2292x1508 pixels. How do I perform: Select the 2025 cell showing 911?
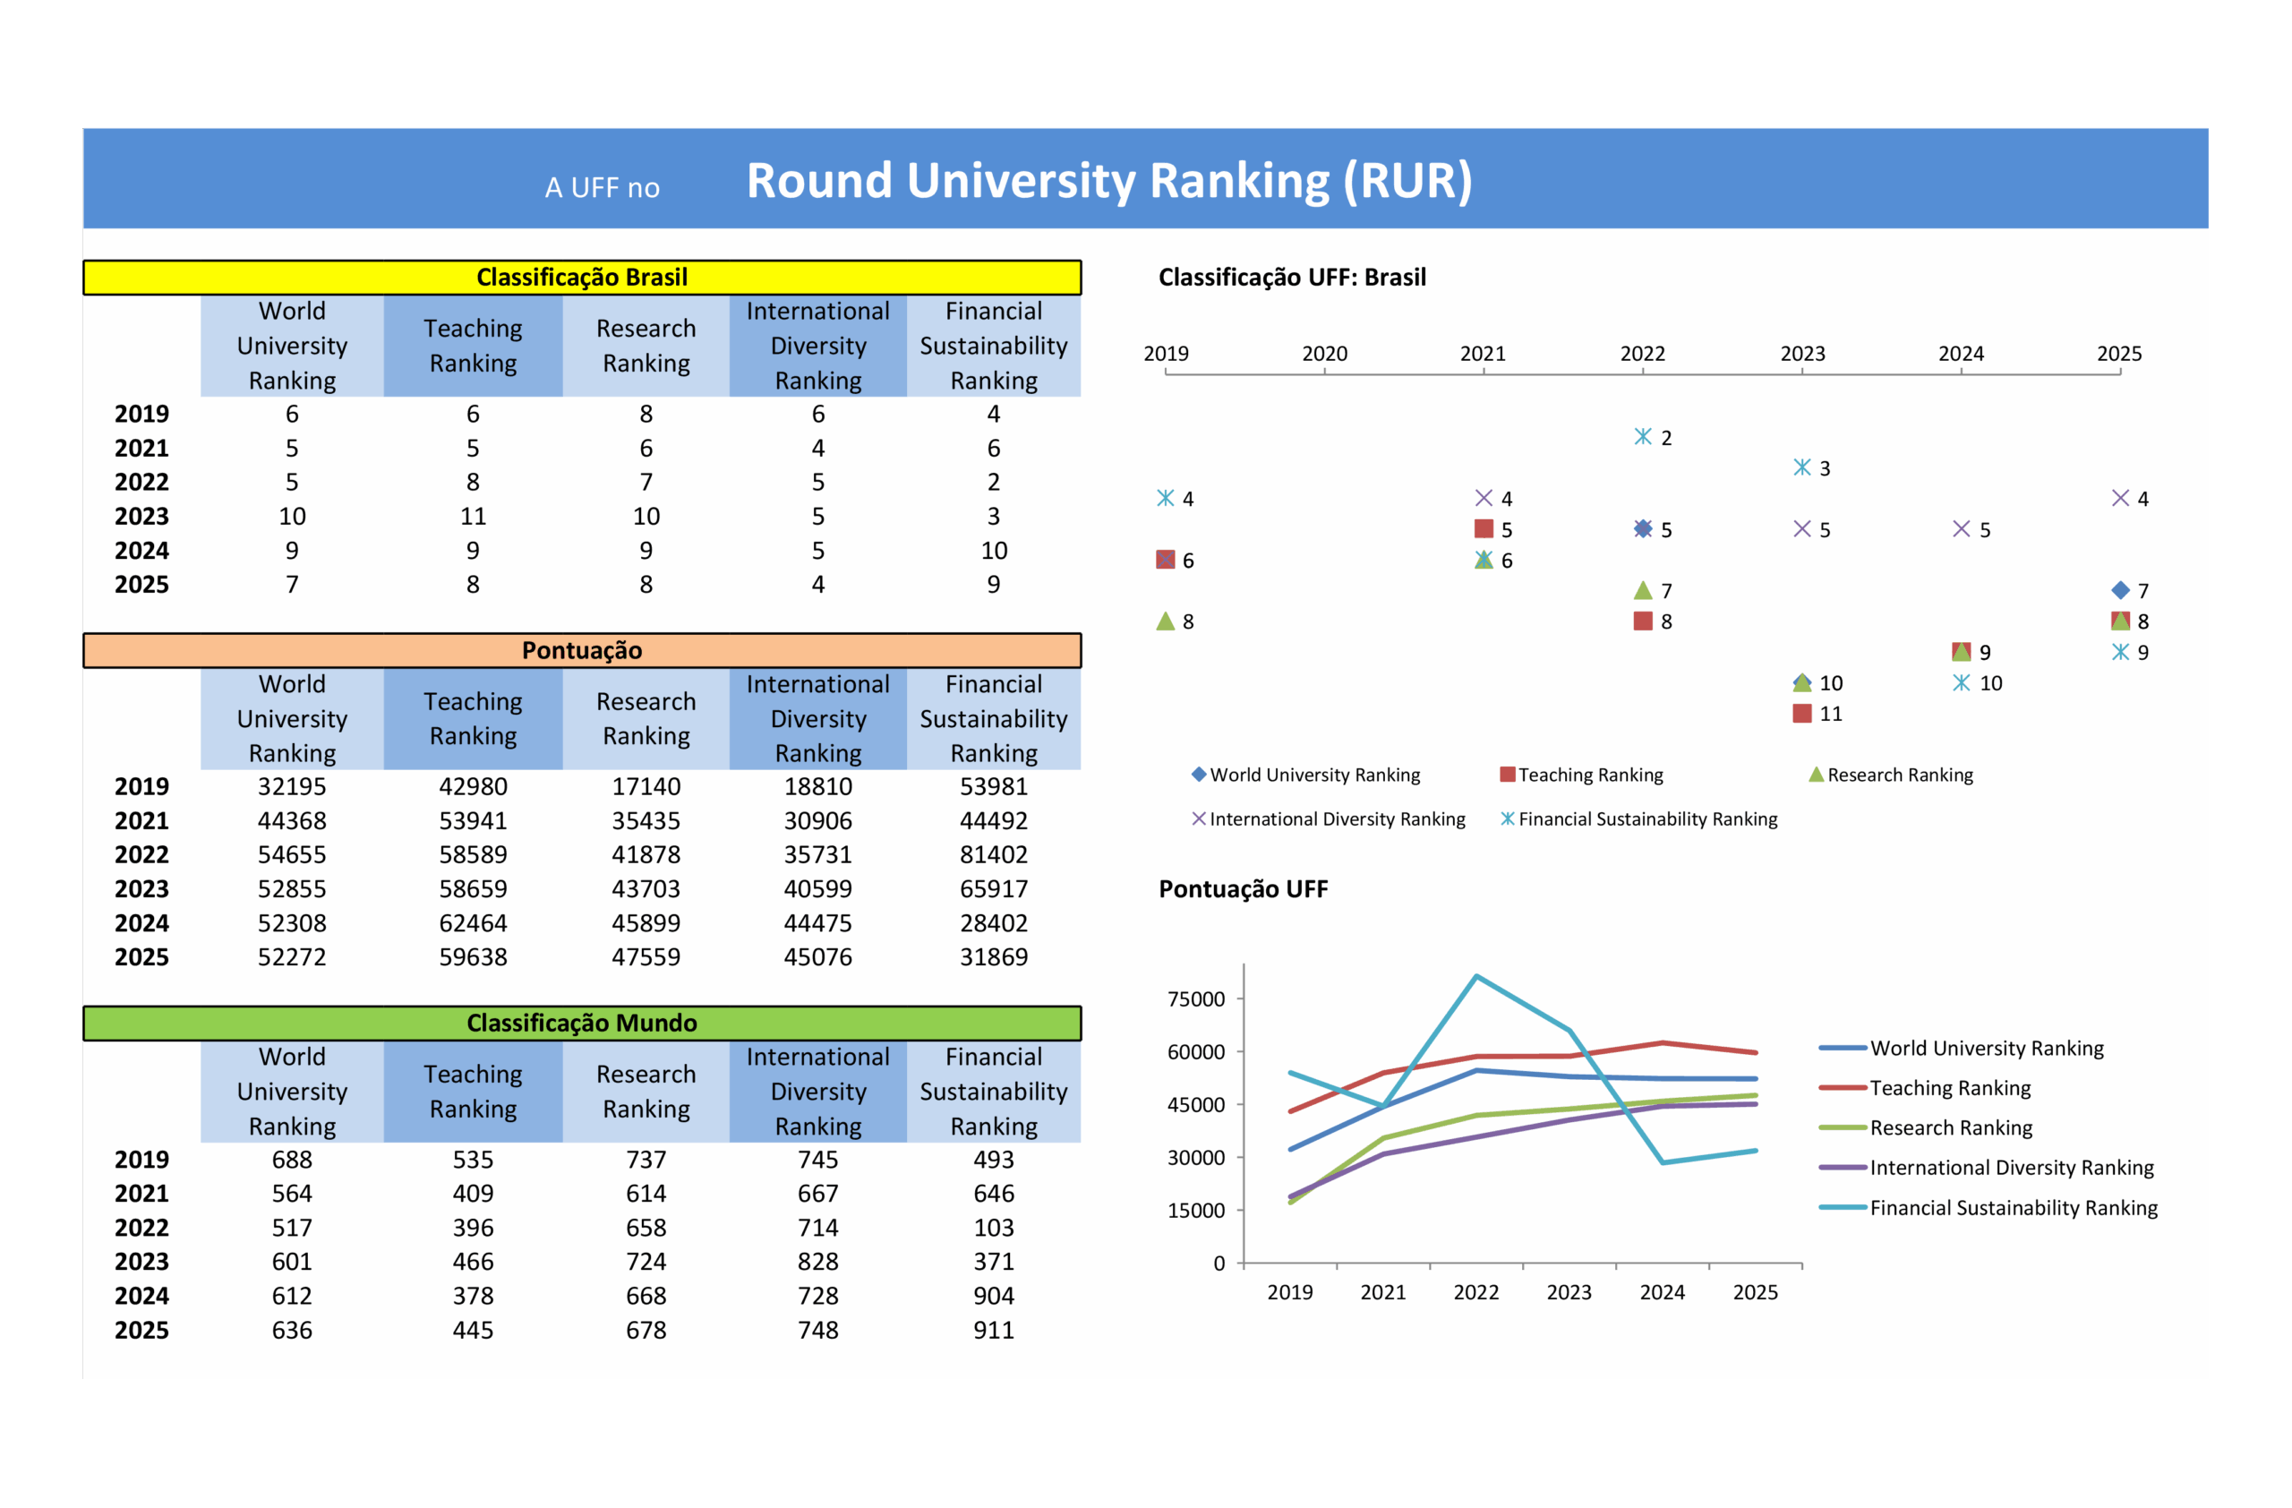[993, 1330]
